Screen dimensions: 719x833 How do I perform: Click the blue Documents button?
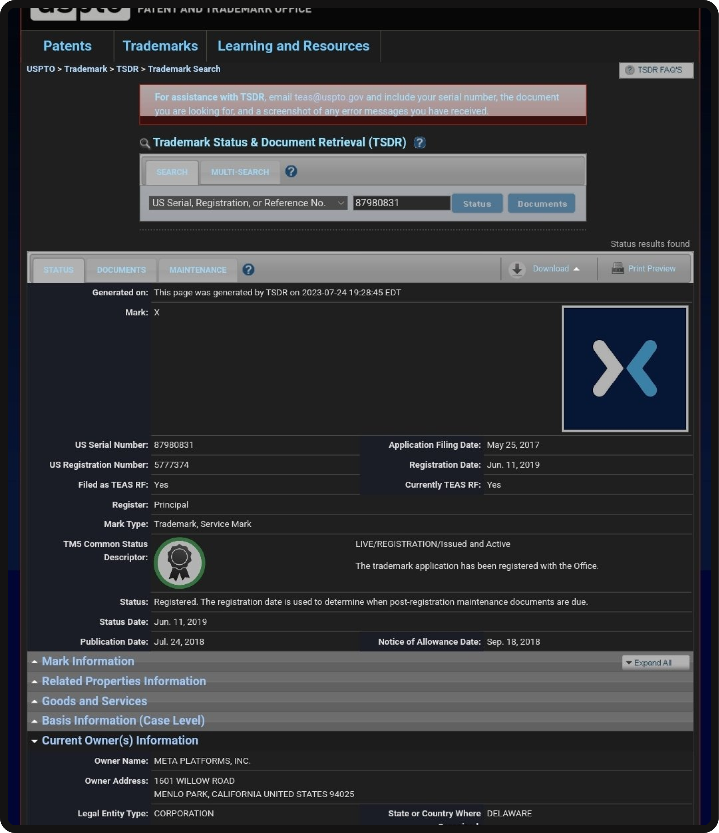(x=542, y=203)
